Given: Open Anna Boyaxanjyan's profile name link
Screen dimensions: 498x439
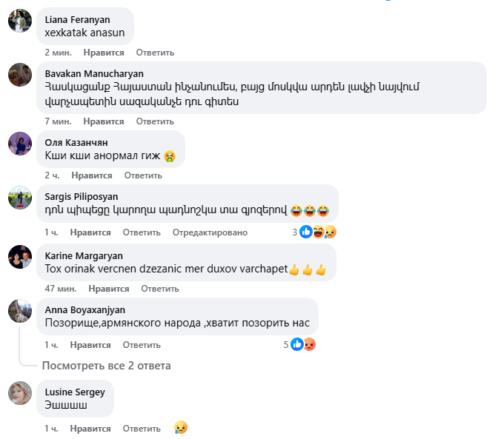Looking at the screenshot, I should click(85, 309).
